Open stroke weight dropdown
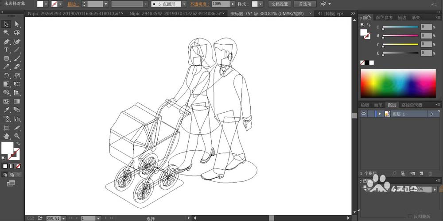The image size is (443, 221). [106, 4]
